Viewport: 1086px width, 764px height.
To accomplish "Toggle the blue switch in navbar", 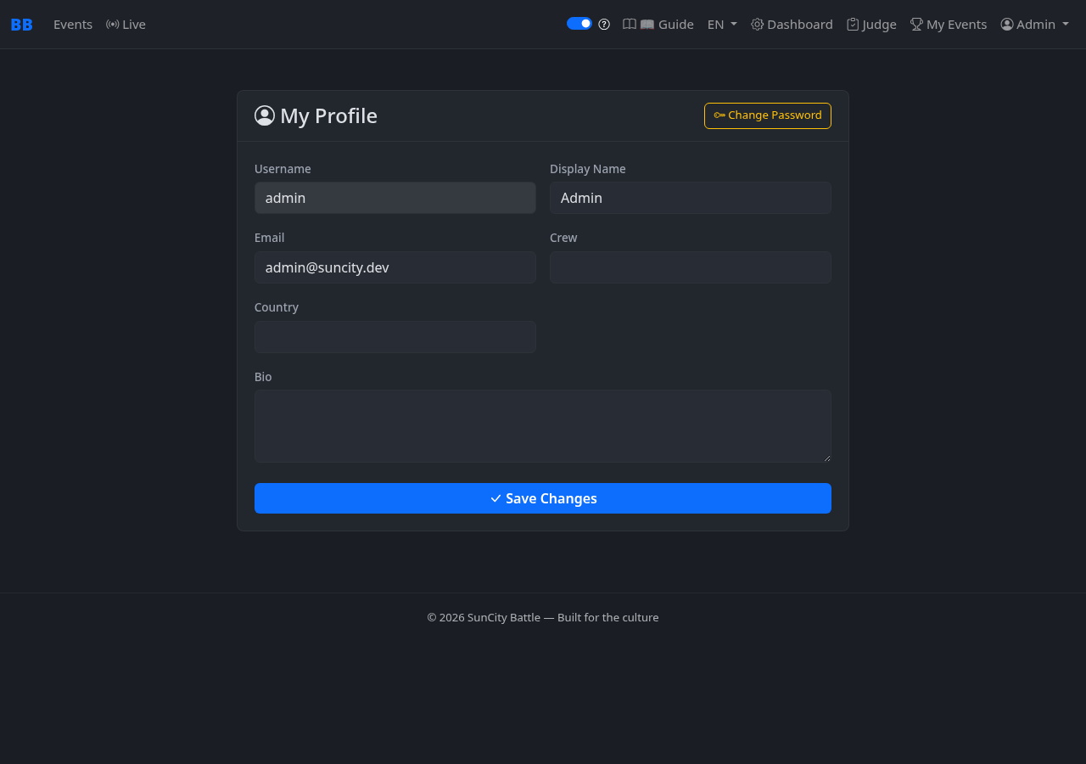I will tap(579, 24).
